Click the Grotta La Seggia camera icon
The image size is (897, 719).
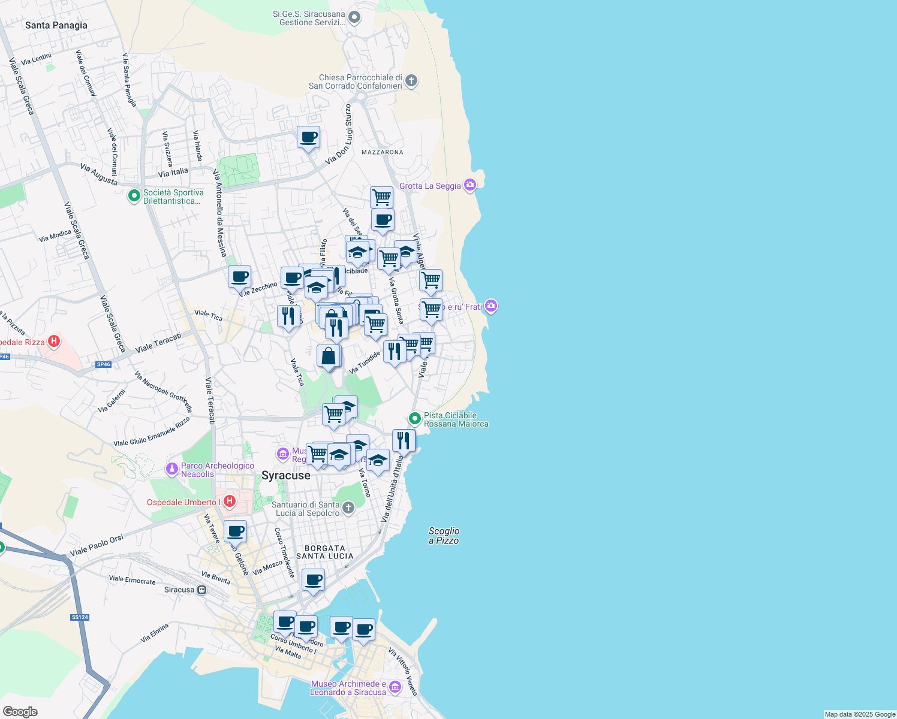point(470,185)
